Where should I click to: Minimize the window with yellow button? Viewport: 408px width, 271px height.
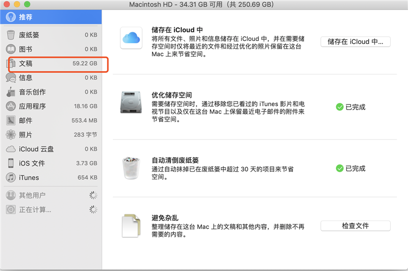(17, 4)
